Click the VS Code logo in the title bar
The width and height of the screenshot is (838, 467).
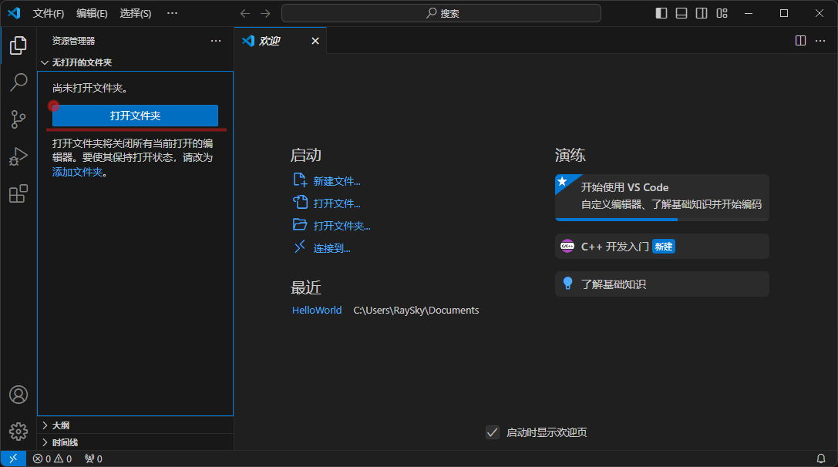(14, 13)
